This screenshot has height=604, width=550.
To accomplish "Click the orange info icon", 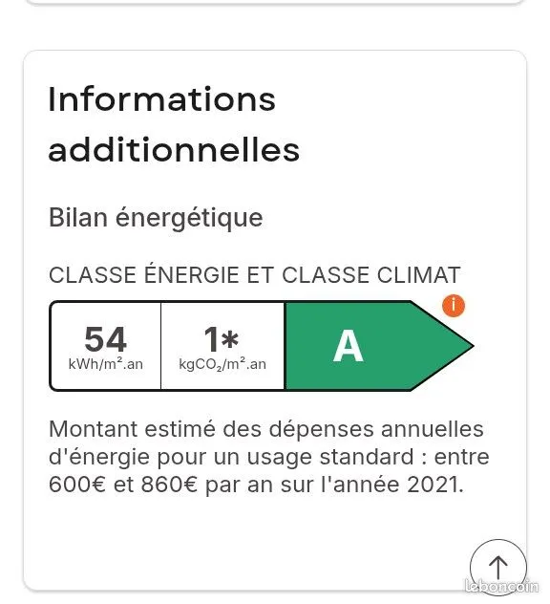I will [454, 306].
